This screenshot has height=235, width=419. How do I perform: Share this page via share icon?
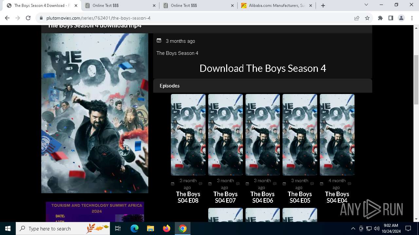point(357,18)
